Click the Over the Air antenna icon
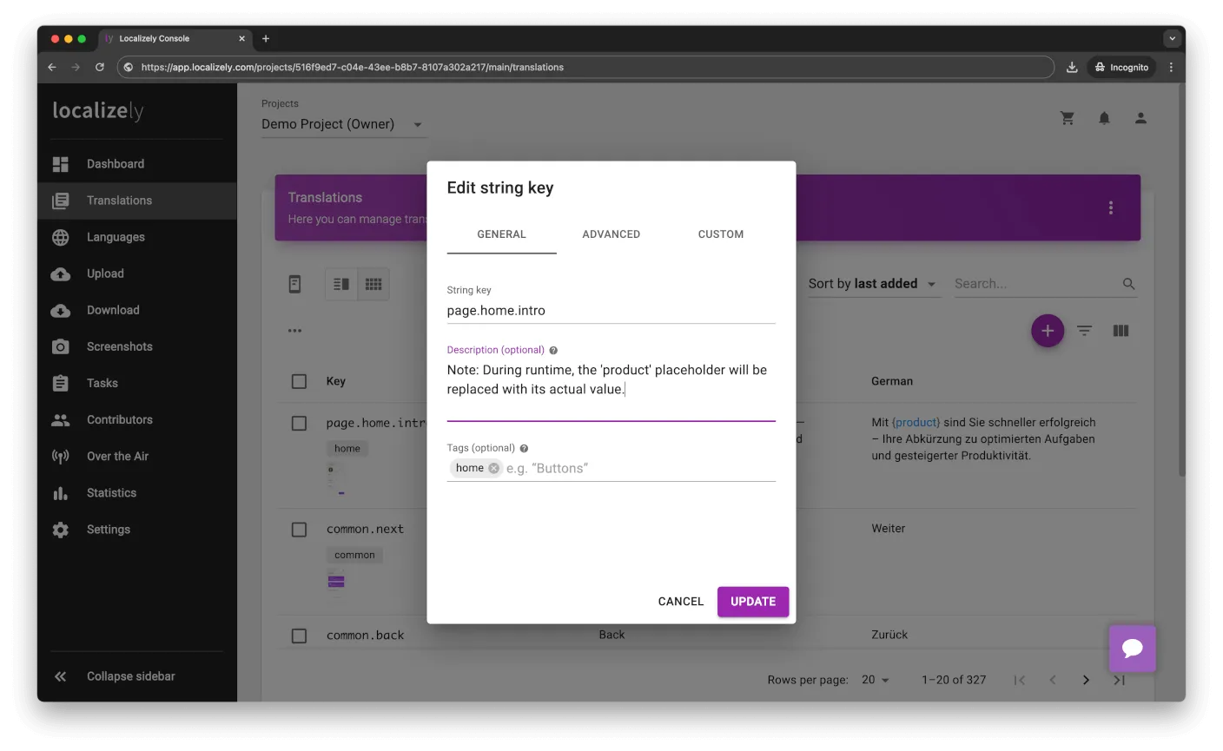This screenshot has height=751, width=1223. [x=60, y=456]
